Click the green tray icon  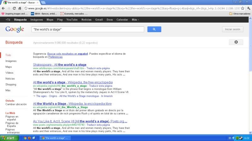click(x=237, y=138)
